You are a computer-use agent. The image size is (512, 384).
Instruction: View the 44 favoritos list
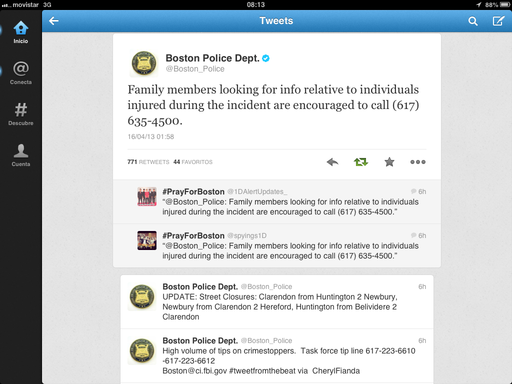(x=192, y=162)
